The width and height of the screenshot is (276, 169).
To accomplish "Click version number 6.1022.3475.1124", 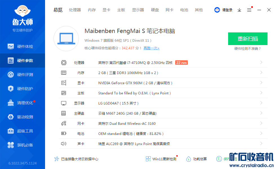I will [x=23, y=163].
